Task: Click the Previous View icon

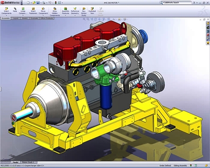Action: coord(92,19)
